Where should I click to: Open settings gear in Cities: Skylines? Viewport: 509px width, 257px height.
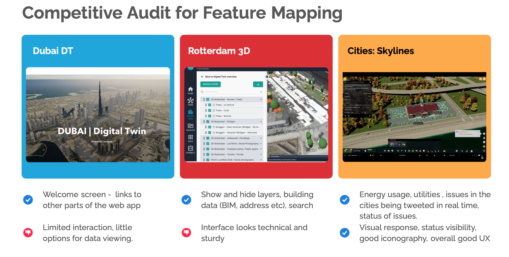click(x=484, y=79)
